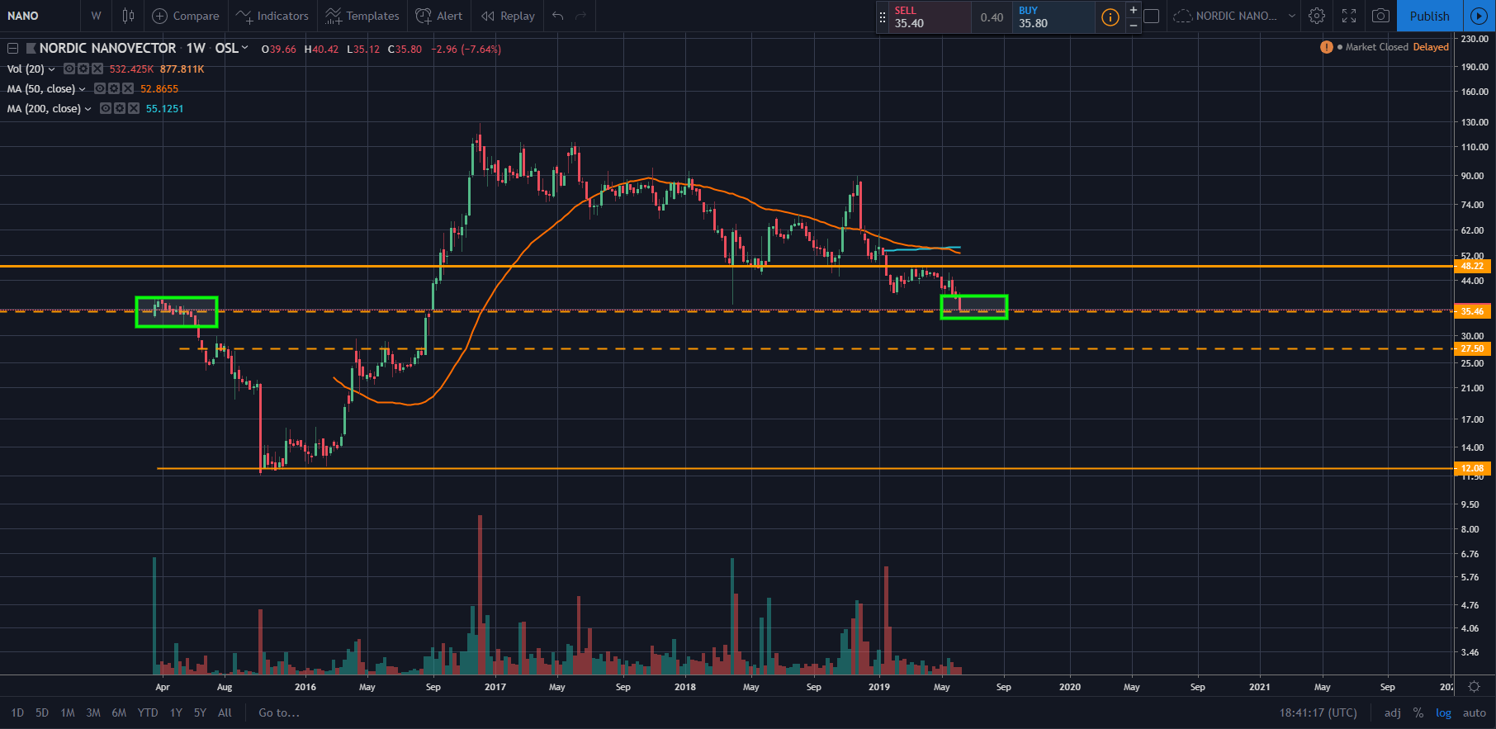This screenshot has width=1496, height=729.
Task: Open axis settings gear at bottom-right corner
Action: pos(1474,686)
